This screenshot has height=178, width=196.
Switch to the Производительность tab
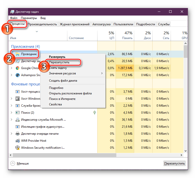[42, 24]
